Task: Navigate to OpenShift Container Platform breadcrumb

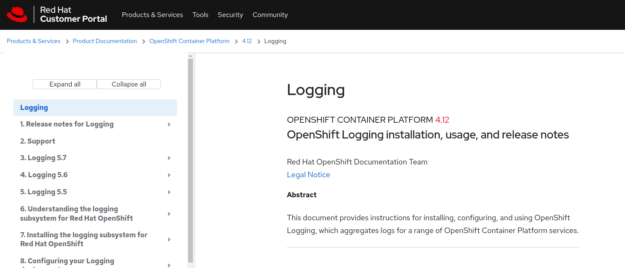Action: 189,41
